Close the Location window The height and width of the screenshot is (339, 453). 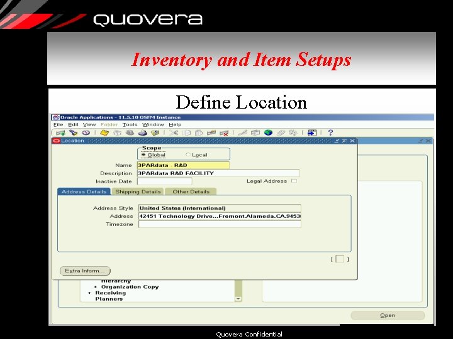click(352, 141)
